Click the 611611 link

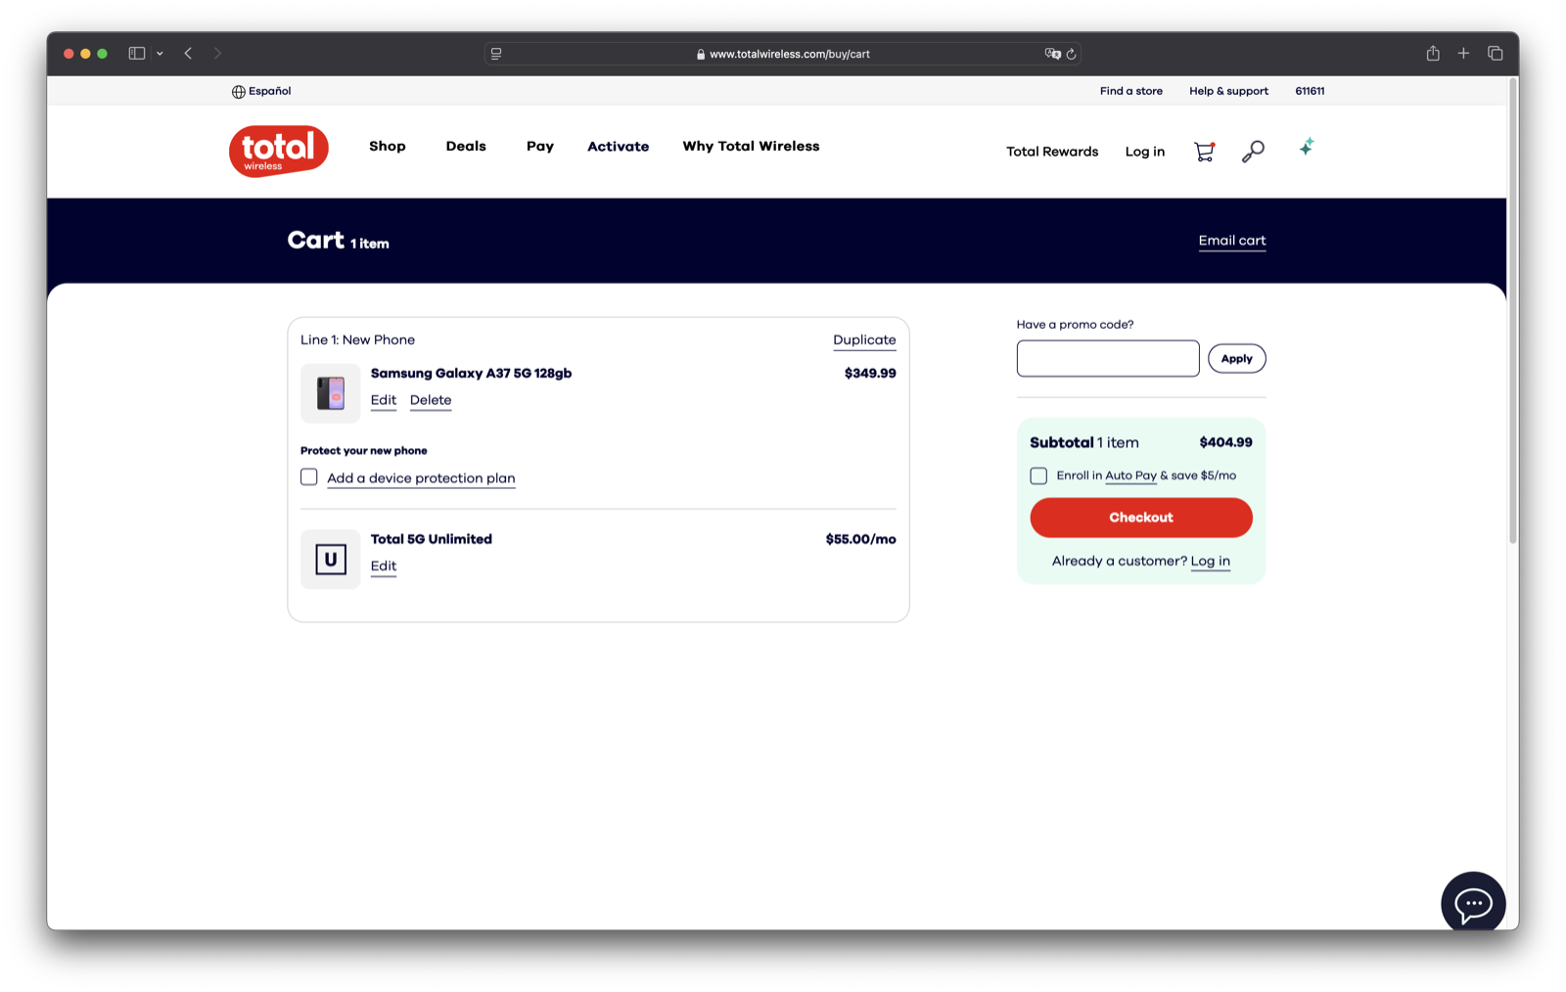pyautogui.click(x=1310, y=91)
